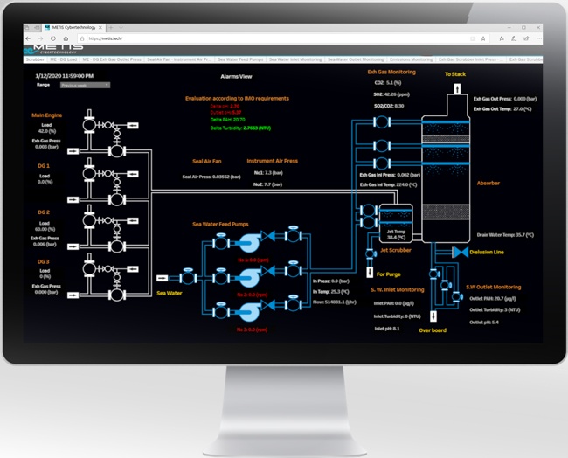Click the S.W Outlet Monitoring label
The width and height of the screenshot is (568, 458).
click(x=494, y=288)
